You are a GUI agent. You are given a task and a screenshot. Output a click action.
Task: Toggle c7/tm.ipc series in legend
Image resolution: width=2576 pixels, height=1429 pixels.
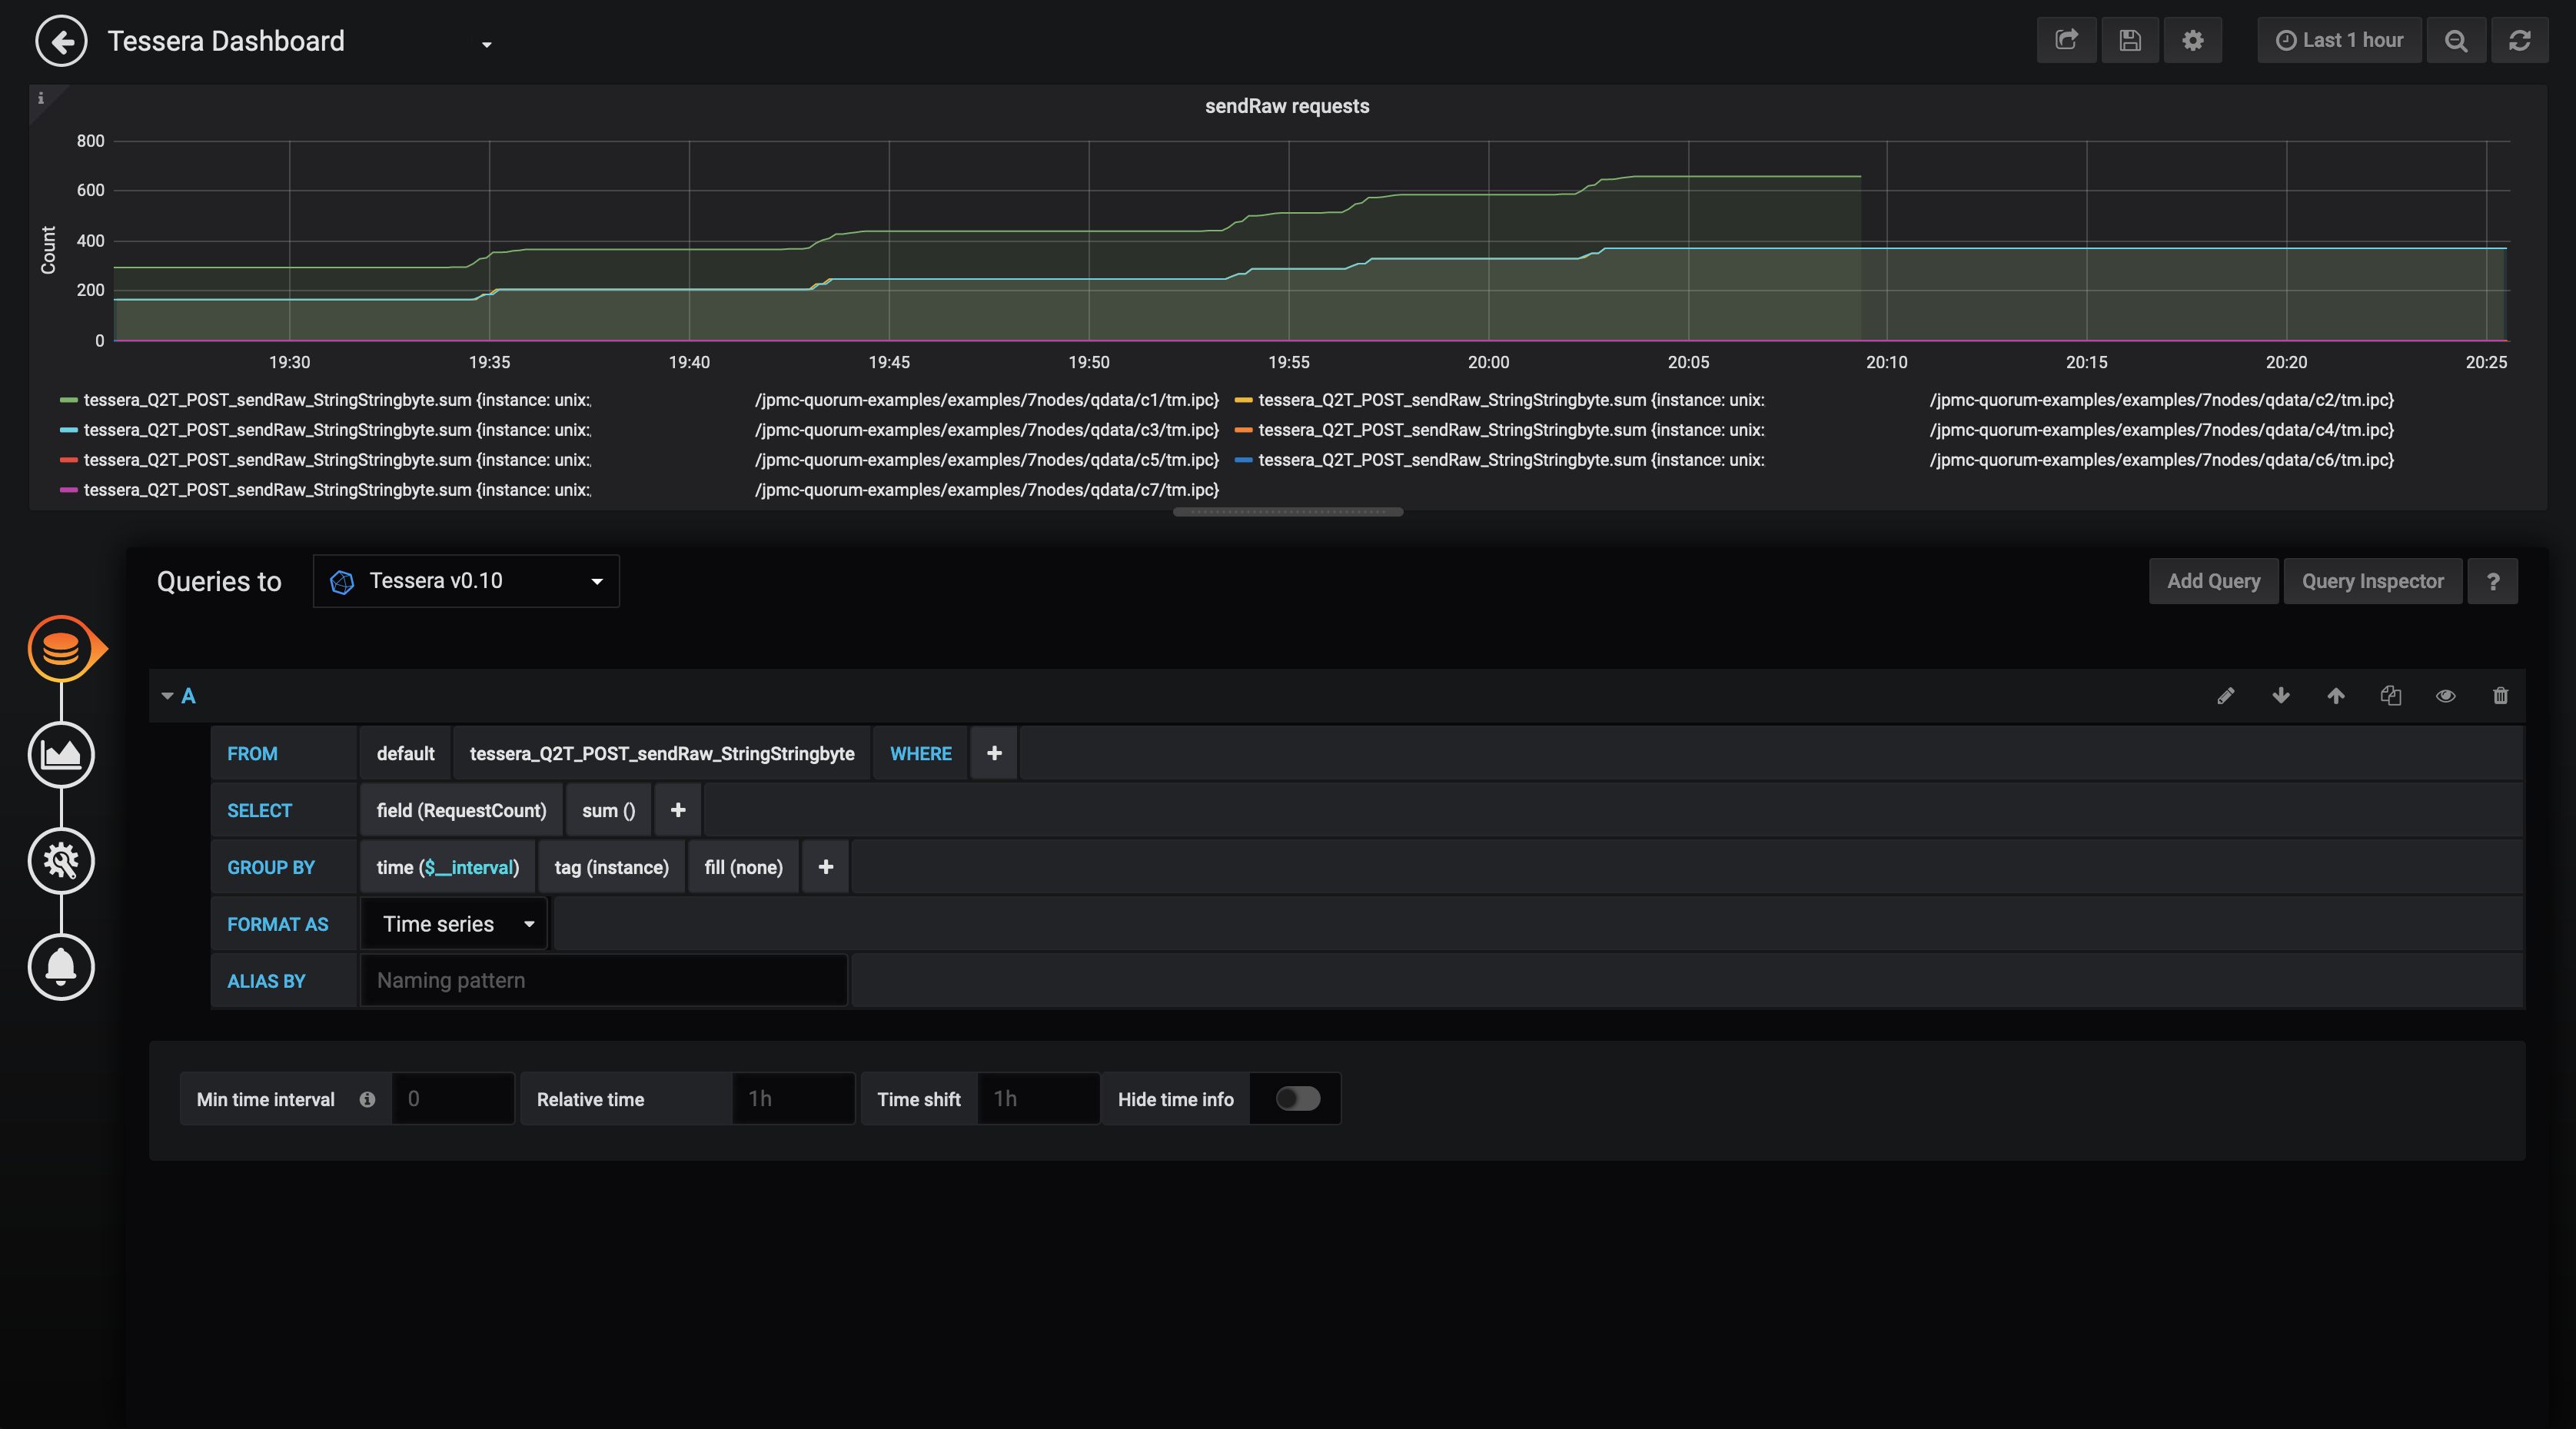coord(651,490)
